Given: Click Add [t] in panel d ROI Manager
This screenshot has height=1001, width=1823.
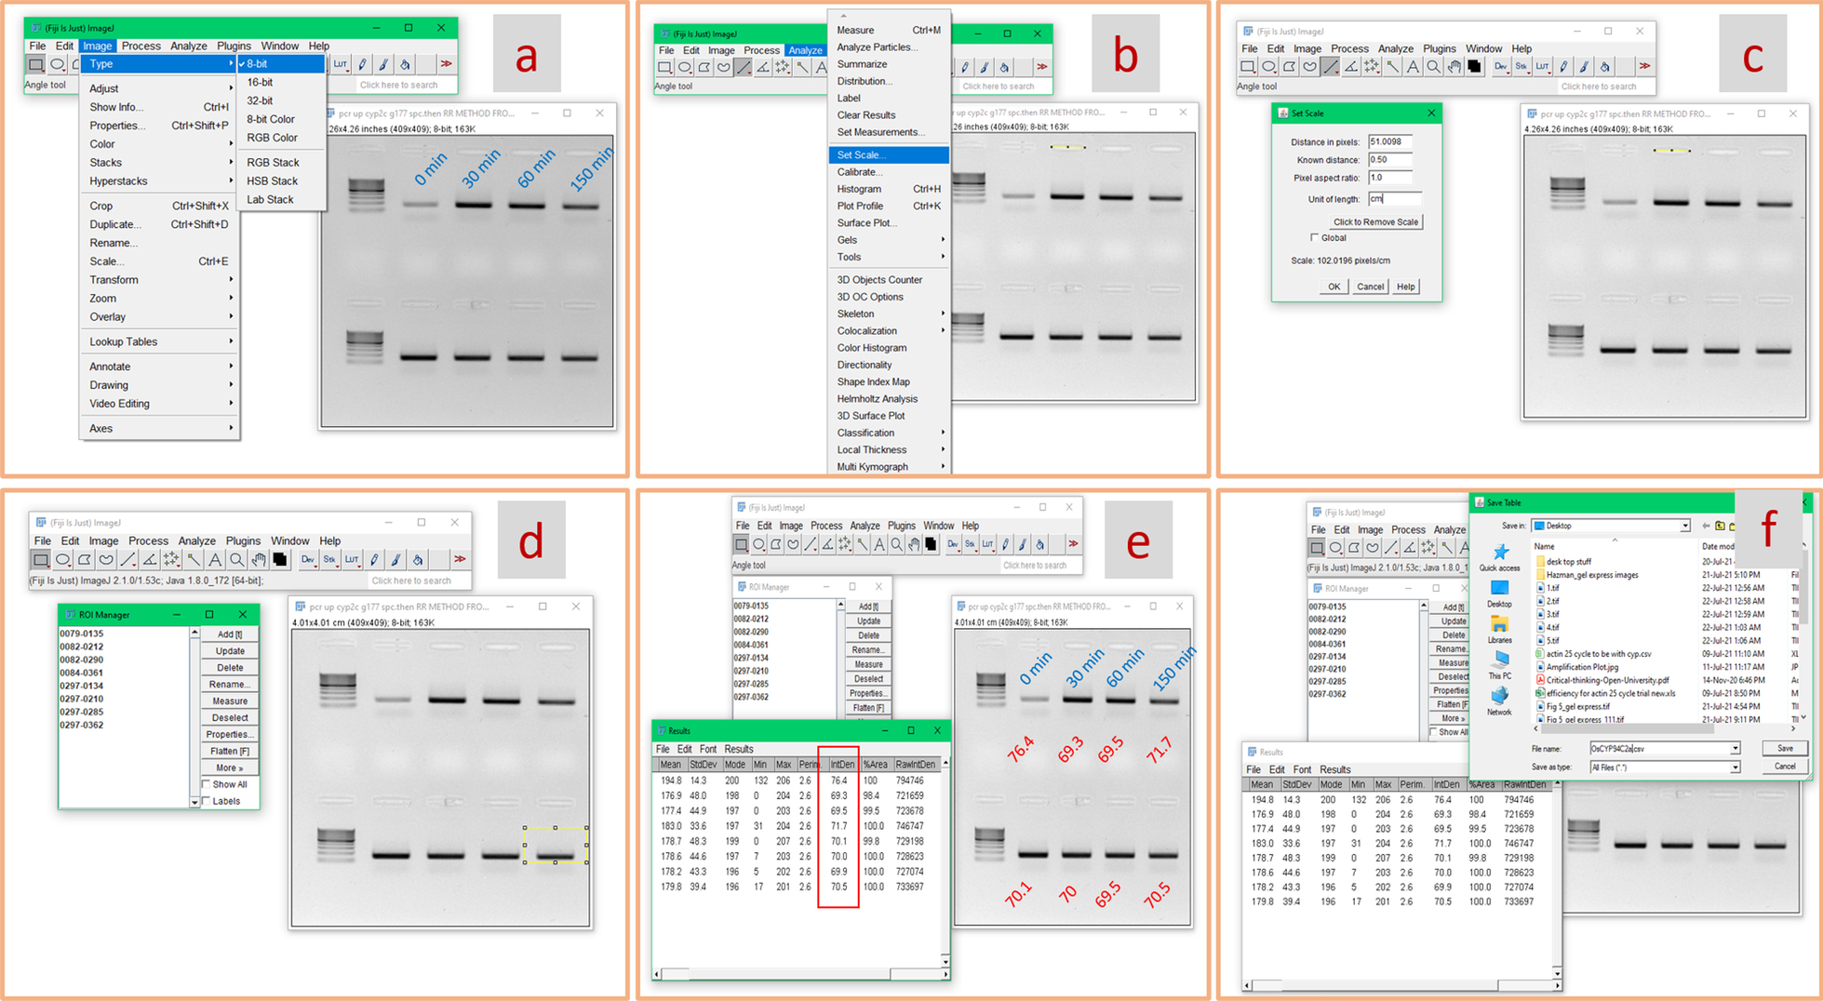Looking at the screenshot, I should pyautogui.click(x=230, y=634).
